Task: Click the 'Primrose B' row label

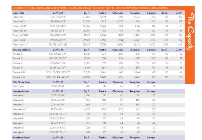Action: [x=18, y=58]
